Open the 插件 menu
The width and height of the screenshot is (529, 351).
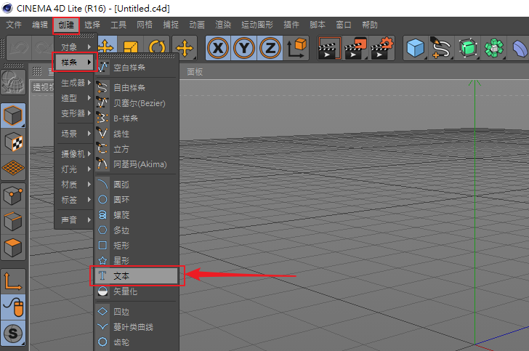[x=291, y=25]
